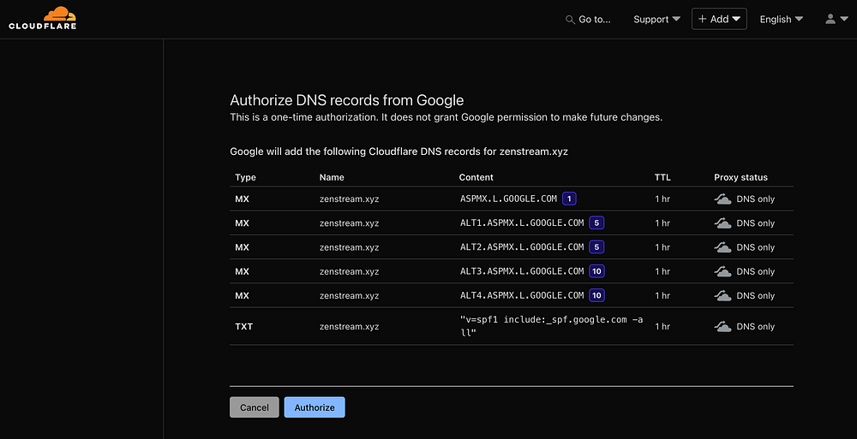The height and width of the screenshot is (439, 857).
Task: Click cloud icon for ALT4.ASPMX.L.GOOGLE.COM row
Action: pyautogui.click(x=723, y=296)
